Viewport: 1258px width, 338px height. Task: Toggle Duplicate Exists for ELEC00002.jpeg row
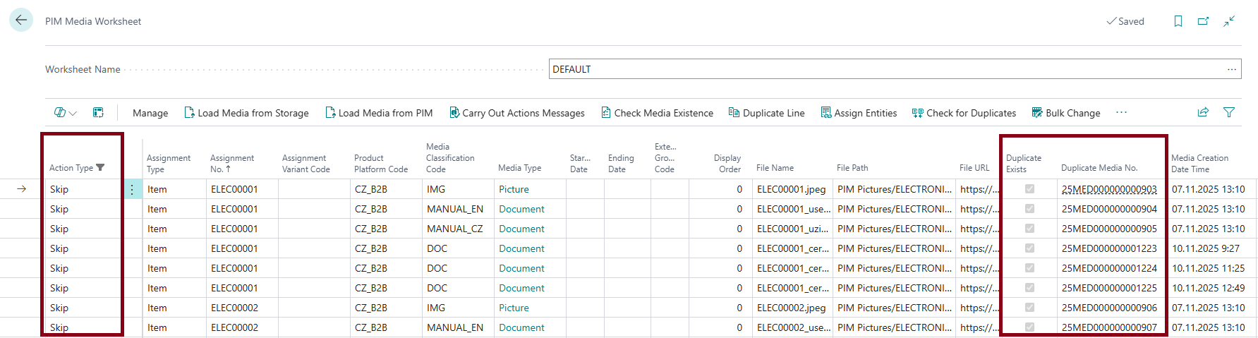(x=1029, y=308)
